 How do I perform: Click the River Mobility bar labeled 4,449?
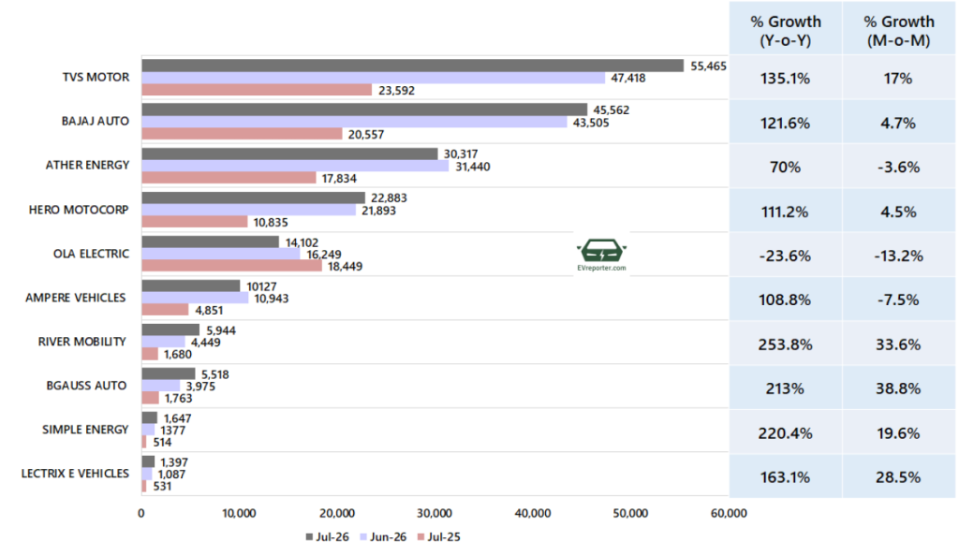pos(163,342)
